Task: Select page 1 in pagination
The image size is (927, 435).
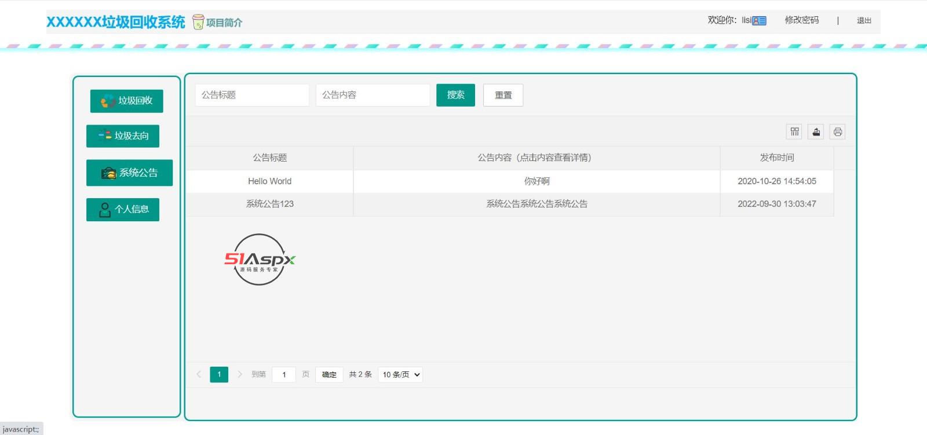Action: tap(219, 374)
